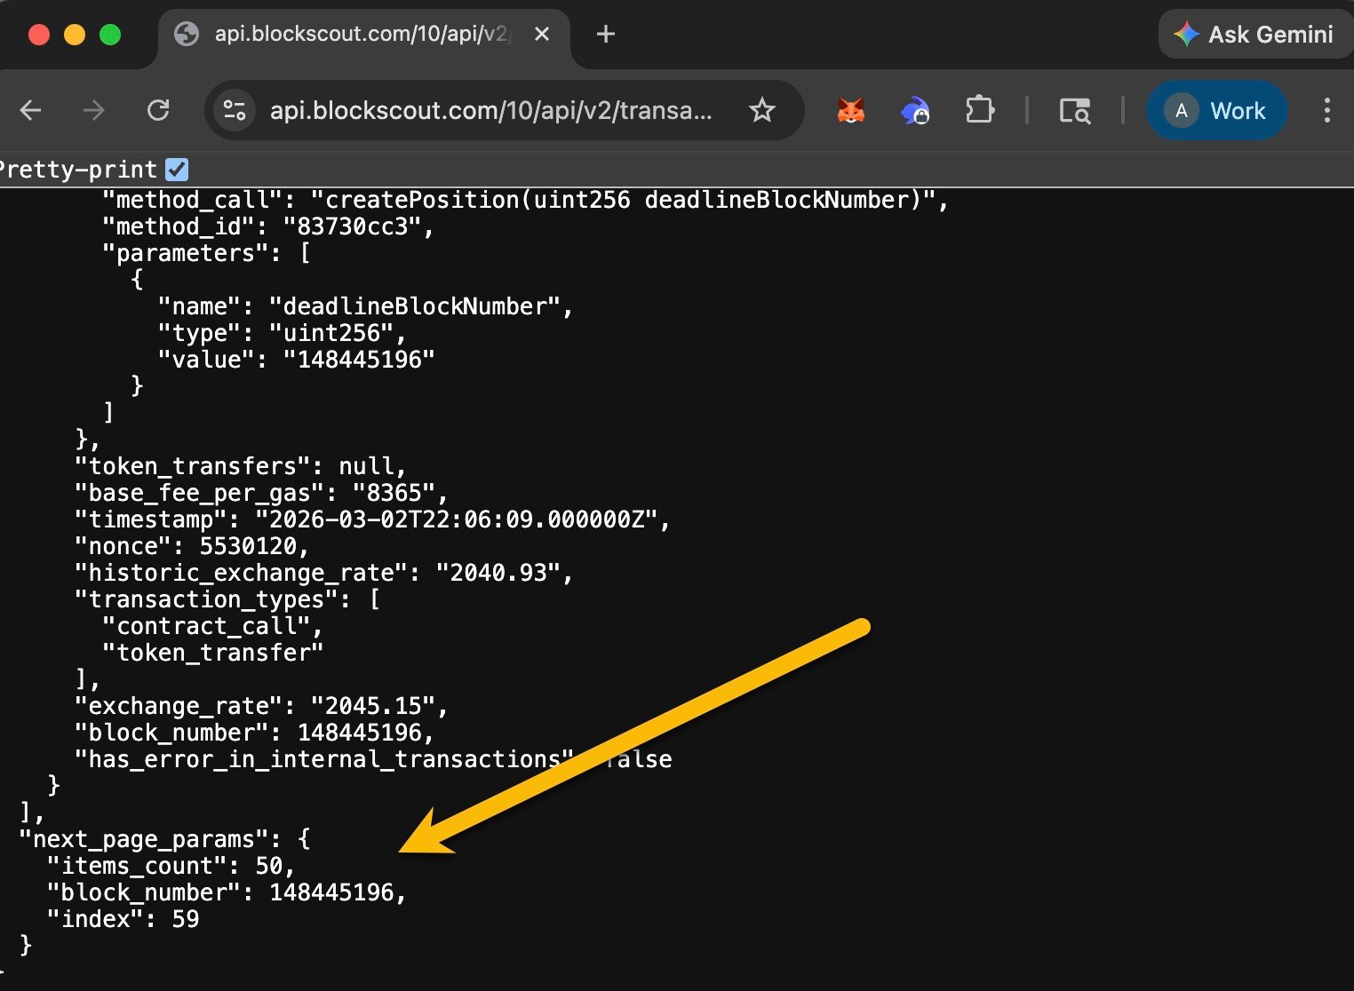This screenshot has width=1354, height=991.
Task: Click block_number under next_page_params
Action: pyautogui.click(x=227, y=892)
